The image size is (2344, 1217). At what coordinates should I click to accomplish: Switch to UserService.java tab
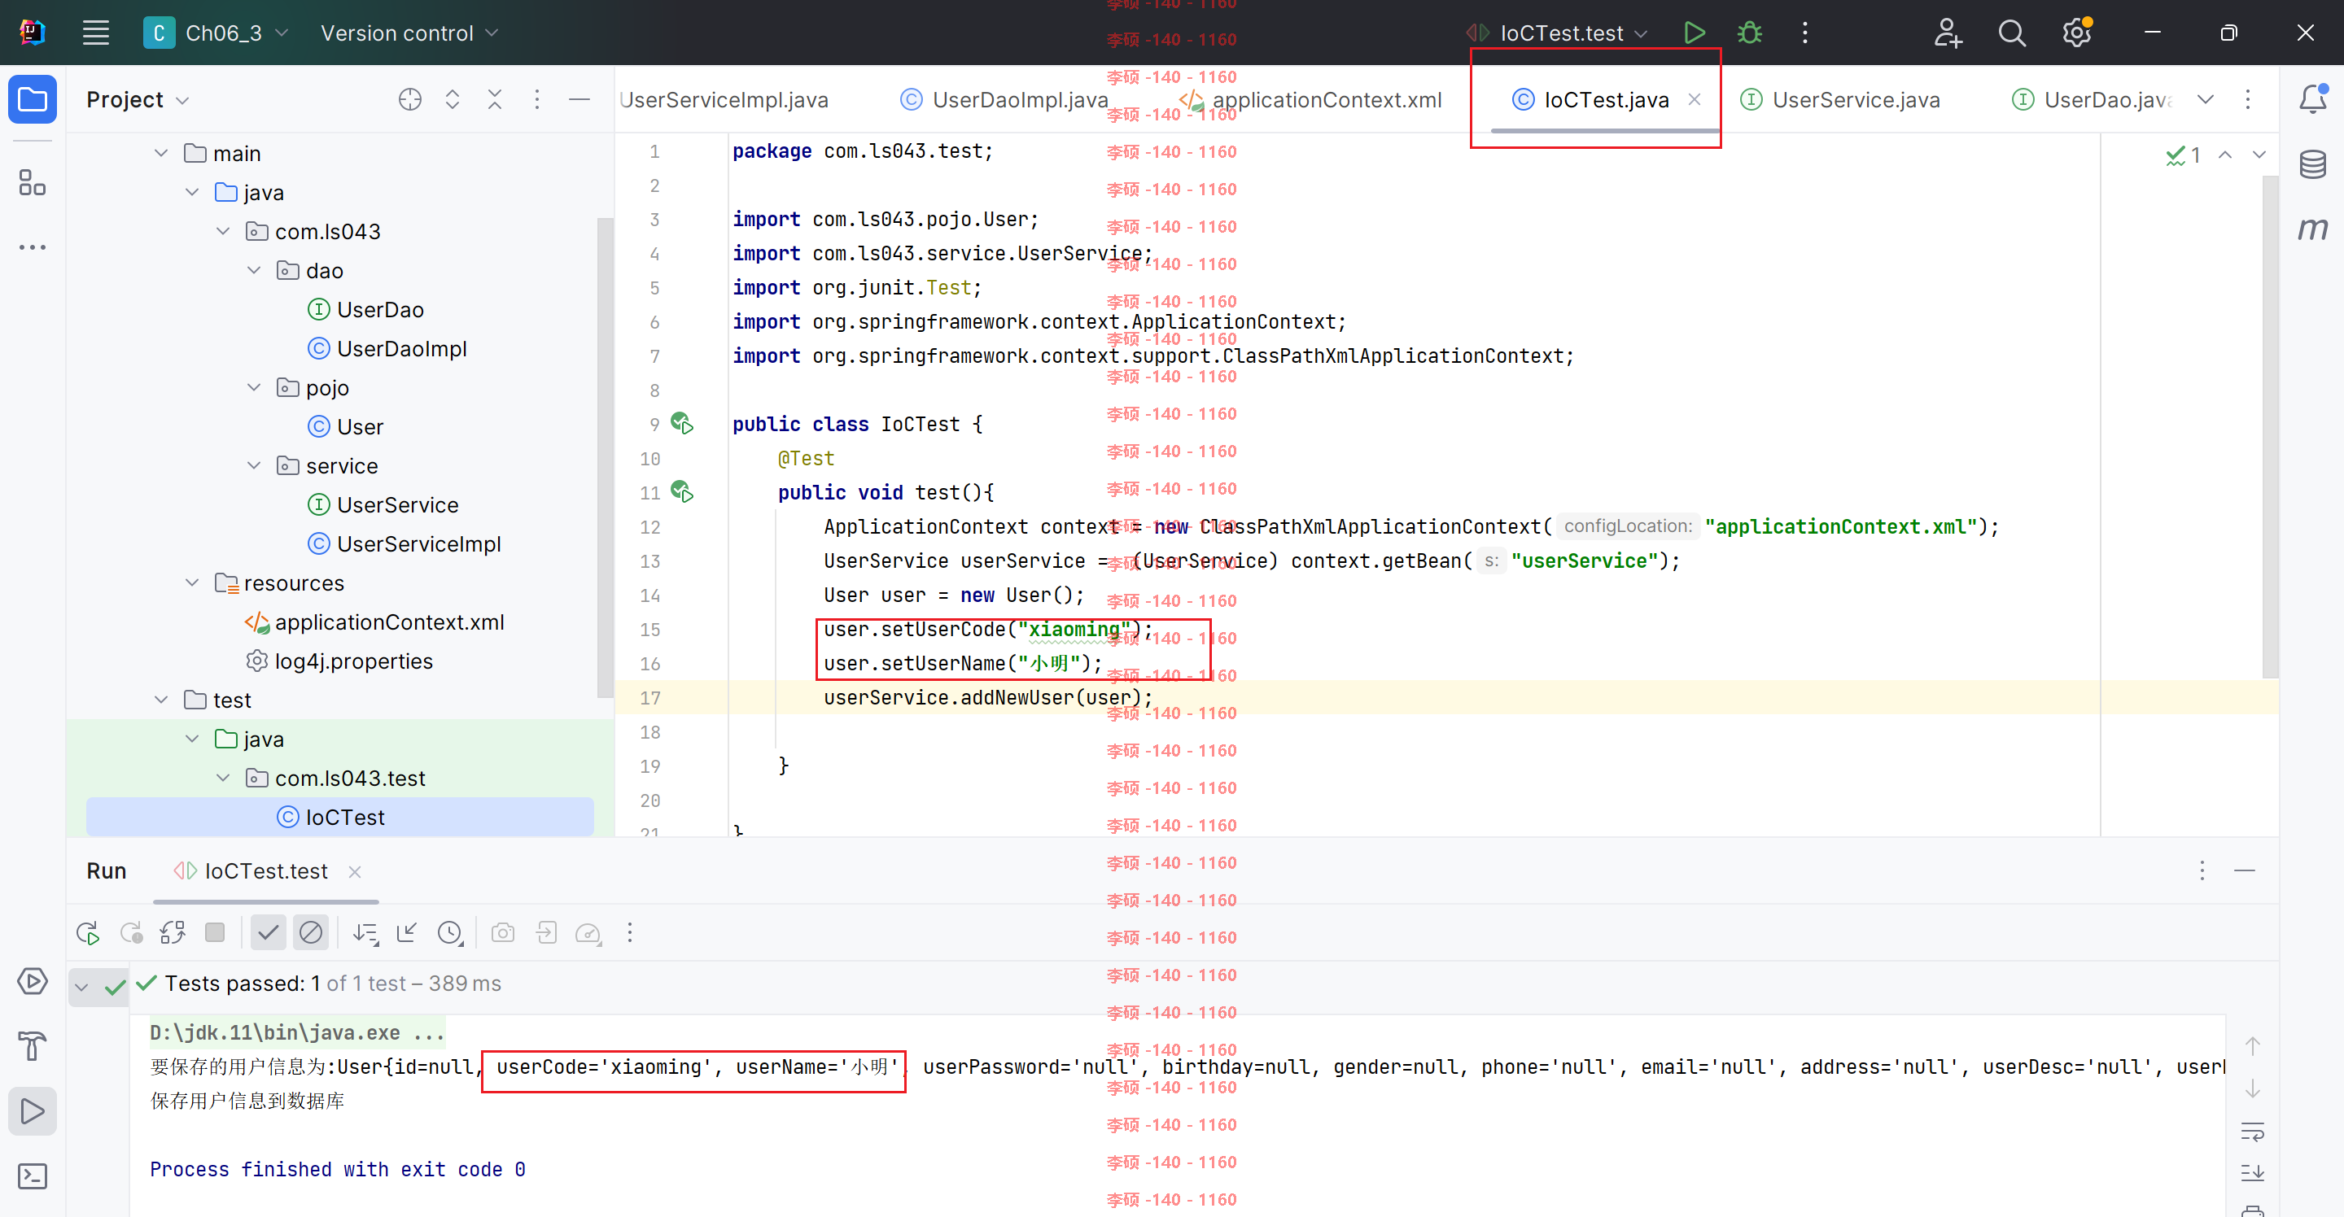[1840, 99]
